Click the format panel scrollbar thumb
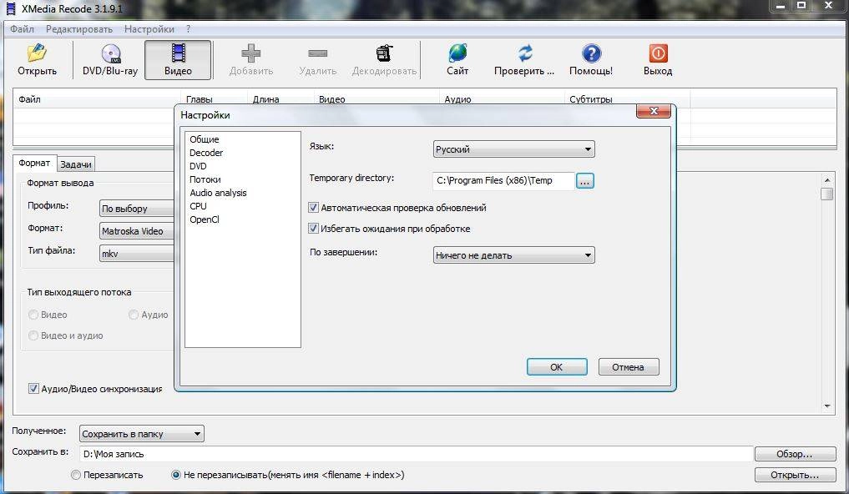The width and height of the screenshot is (849, 494). tap(826, 194)
